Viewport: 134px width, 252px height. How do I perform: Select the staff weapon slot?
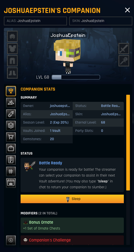[x=124, y=61]
